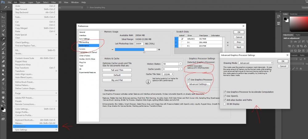Toggle Quick Mask mode icon
Image resolution: width=308 pixels, height=139 pixels.
tap(3, 114)
